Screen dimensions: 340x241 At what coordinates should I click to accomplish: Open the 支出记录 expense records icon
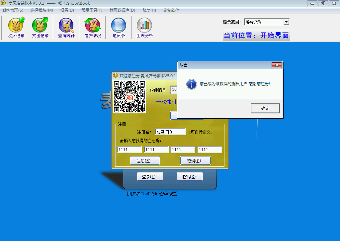(x=40, y=28)
